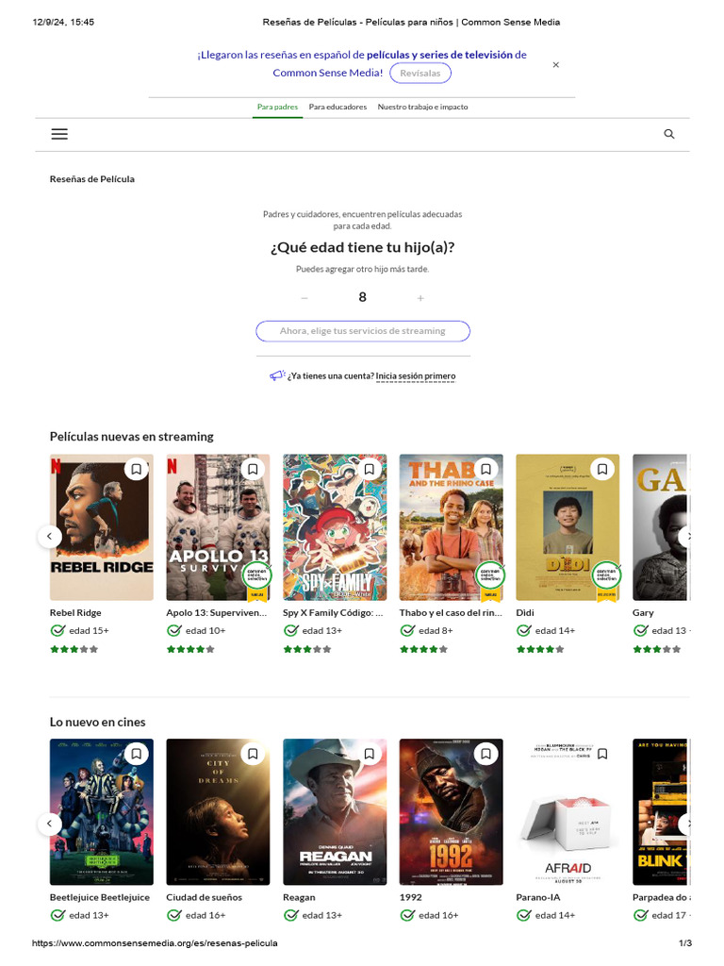Screen dimensions: 724x966
Task: Increase child age with plus stepper
Action: [420, 297]
